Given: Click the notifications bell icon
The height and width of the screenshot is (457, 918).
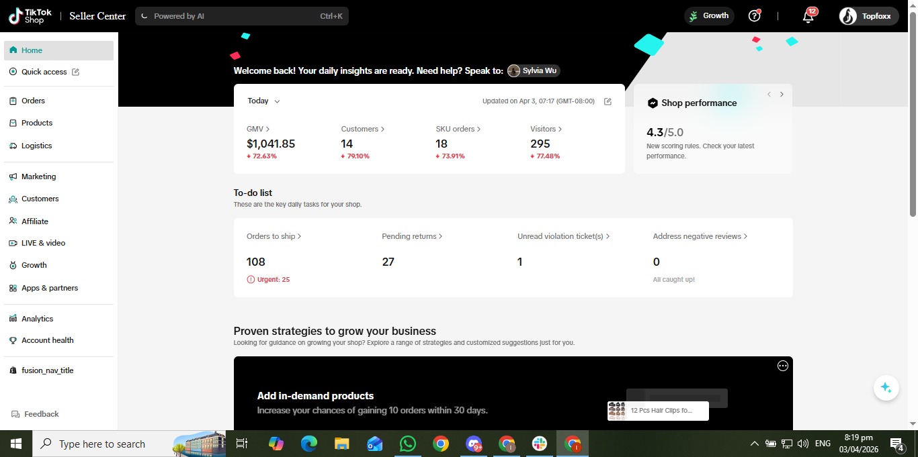Looking at the screenshot, I should [x=808, y=17].
